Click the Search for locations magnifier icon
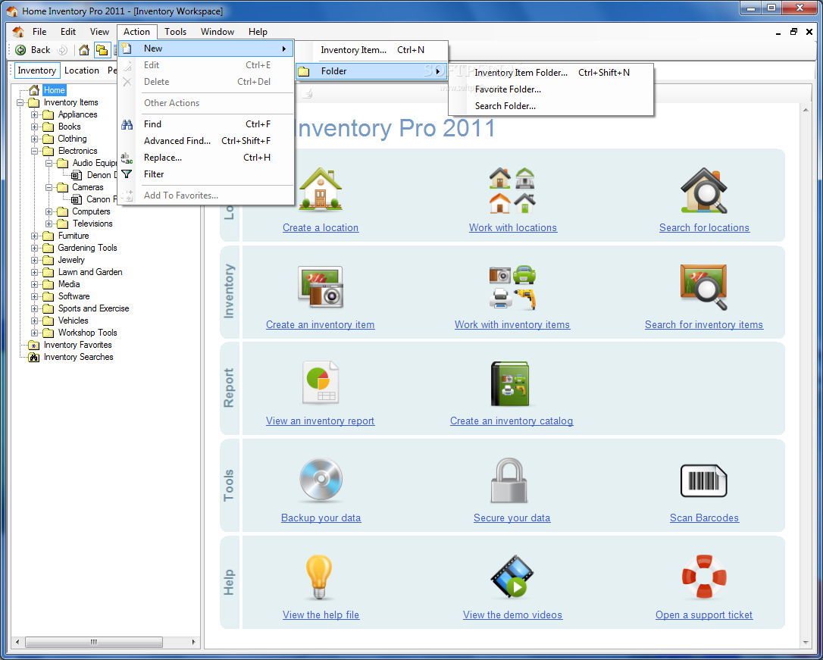This screenshot has height=660, width=823. click(704, 190)
